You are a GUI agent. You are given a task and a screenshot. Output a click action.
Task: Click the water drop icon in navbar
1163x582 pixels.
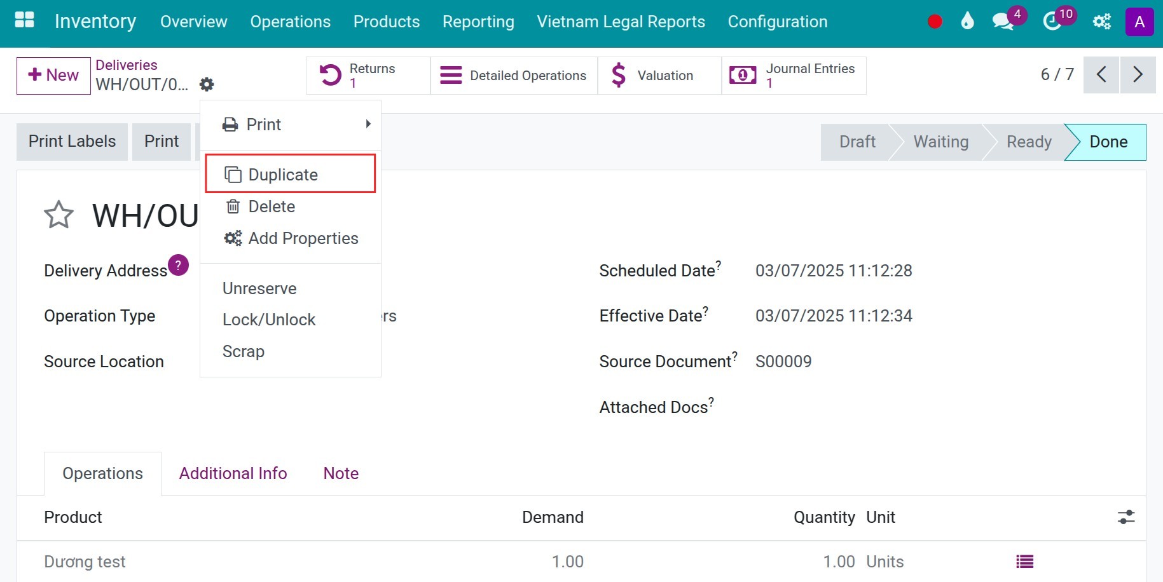[x=967, y=22]
